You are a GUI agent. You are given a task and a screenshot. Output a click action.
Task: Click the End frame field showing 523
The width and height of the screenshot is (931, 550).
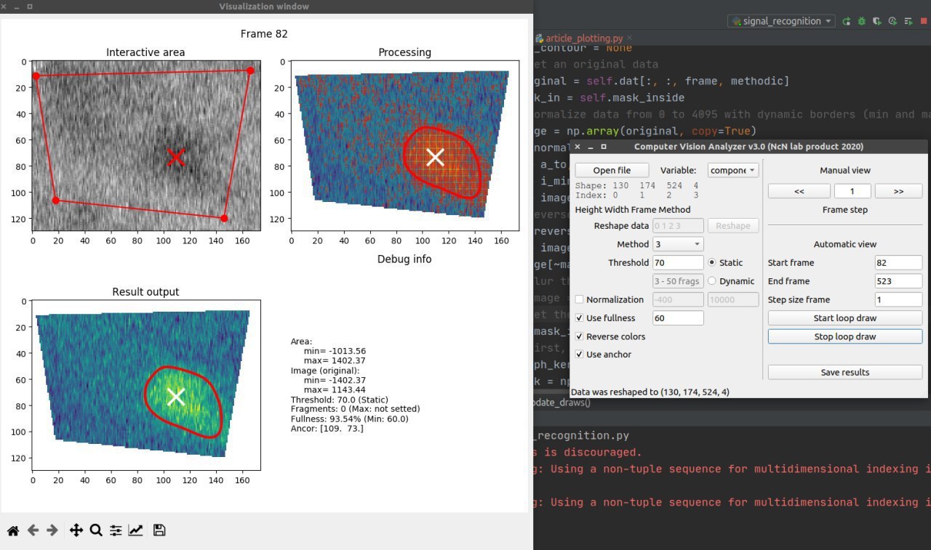pyautogui.click(x=898, y=281)
